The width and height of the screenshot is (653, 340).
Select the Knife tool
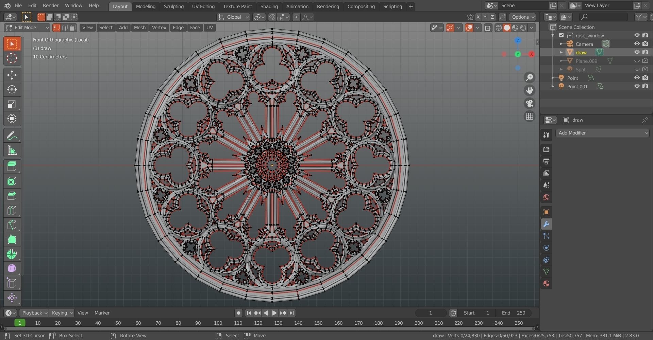coord(12,225)
